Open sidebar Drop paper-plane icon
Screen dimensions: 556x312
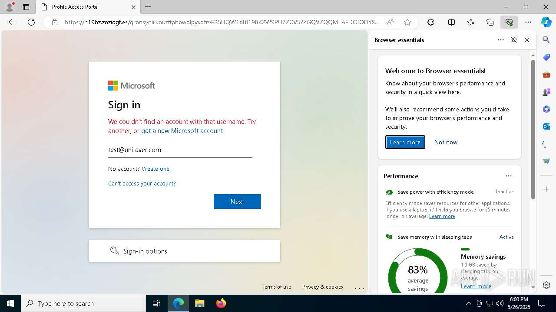click(546, 161)
